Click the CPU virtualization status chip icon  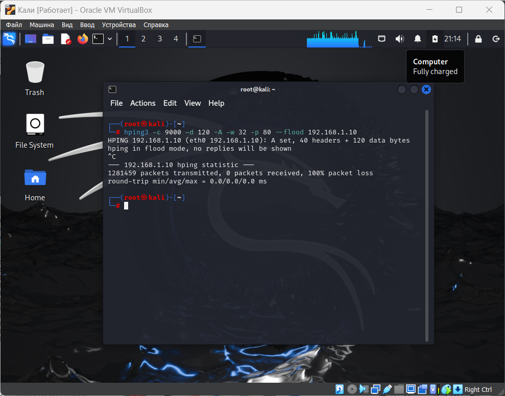[x=434, y=389]
